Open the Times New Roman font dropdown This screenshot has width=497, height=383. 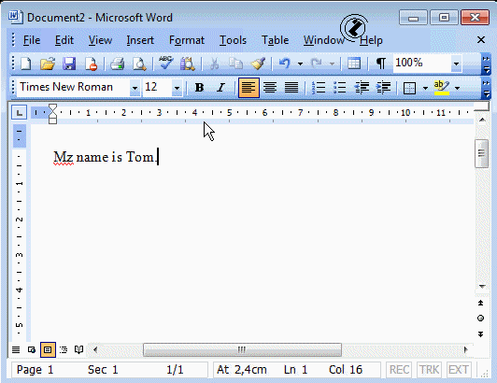point(135,88)
